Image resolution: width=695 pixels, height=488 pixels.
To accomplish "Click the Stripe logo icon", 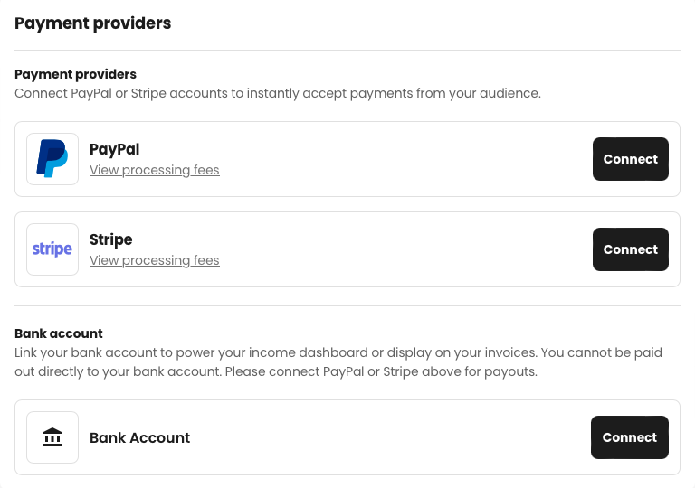I will tap(52, 249).
